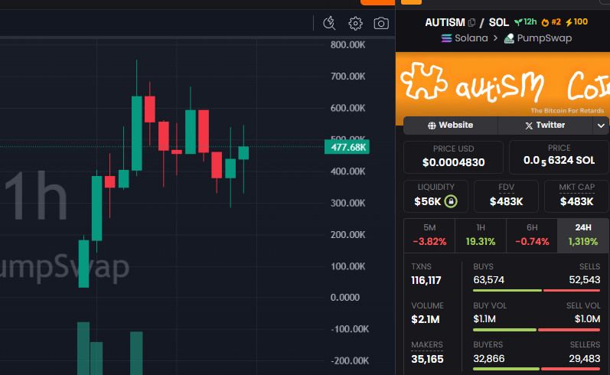Click the MKT CAP $483K box
Viewport: 610px width, 375px height.
pos(576,196)
